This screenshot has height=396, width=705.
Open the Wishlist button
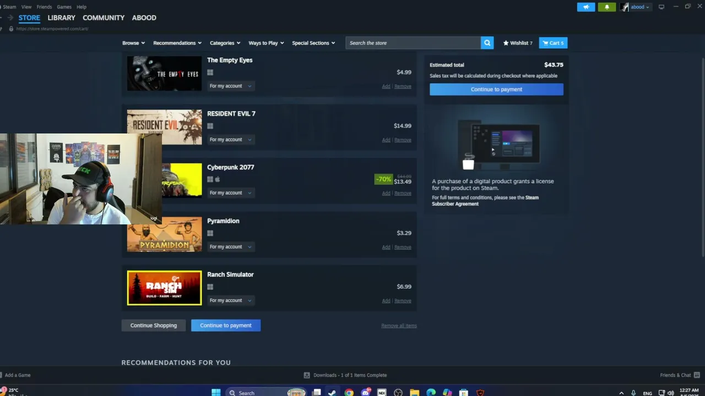518,43
